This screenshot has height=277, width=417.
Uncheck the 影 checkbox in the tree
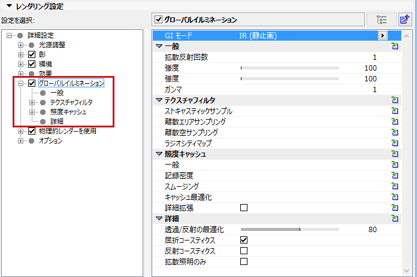32,54
